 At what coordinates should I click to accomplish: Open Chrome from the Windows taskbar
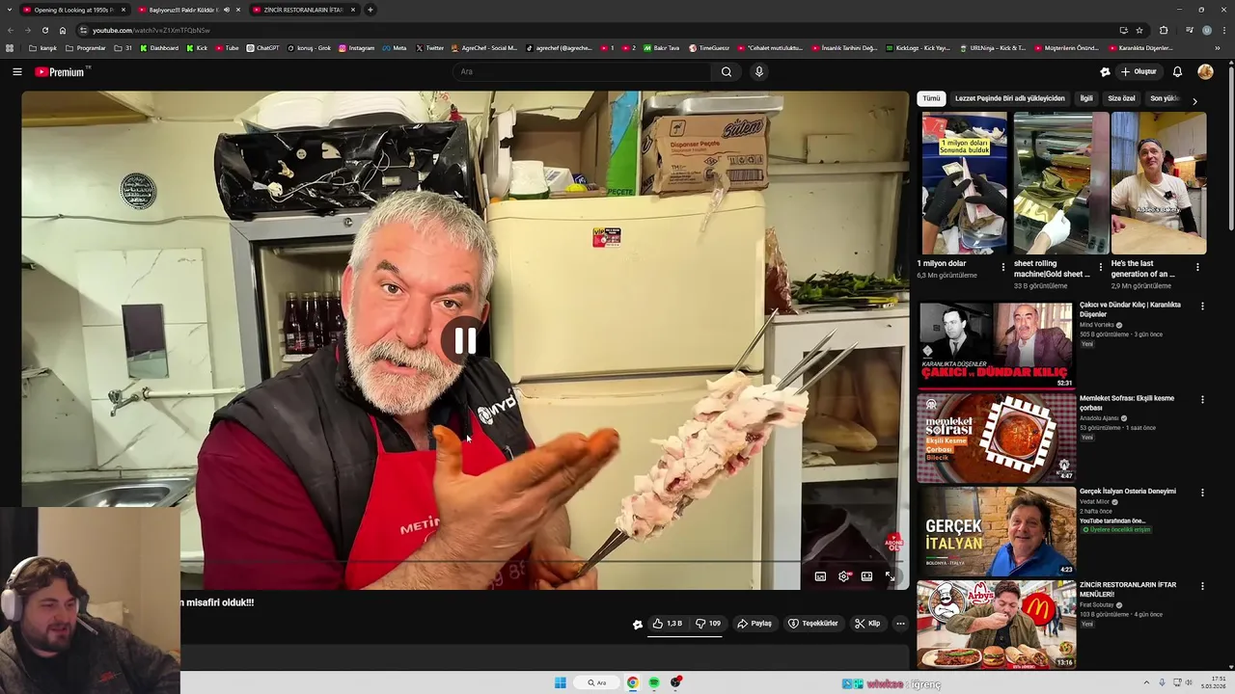click(632, 682)
